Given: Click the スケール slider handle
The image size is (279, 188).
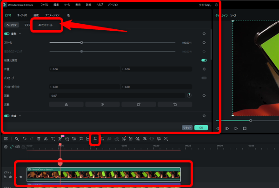Looking at the screenshot, I should pos(81,42).
